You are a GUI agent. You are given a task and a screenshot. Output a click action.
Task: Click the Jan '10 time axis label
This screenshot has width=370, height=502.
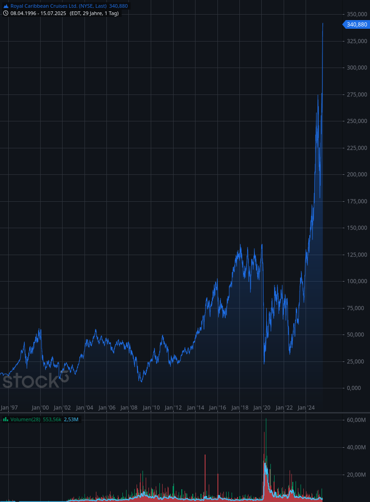pos(151,408)
